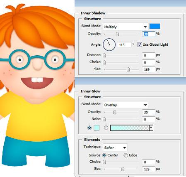This screenshot has height=177, width=186.
Task: Select the Center source radio button
Action: (104, 155)
